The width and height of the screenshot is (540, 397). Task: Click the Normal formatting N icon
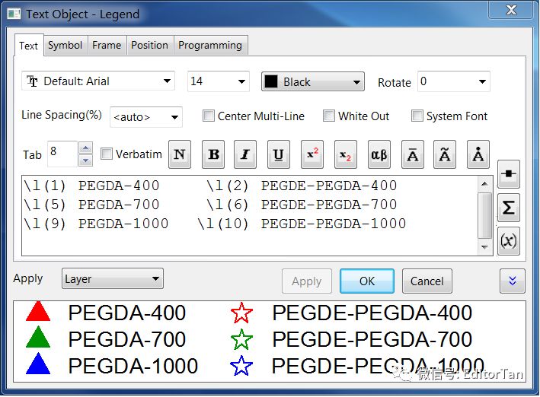click(x=180, y=154)
